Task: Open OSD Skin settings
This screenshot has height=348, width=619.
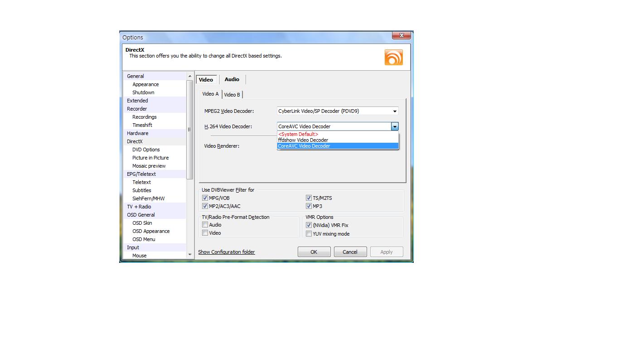Action: coord(142,223)
